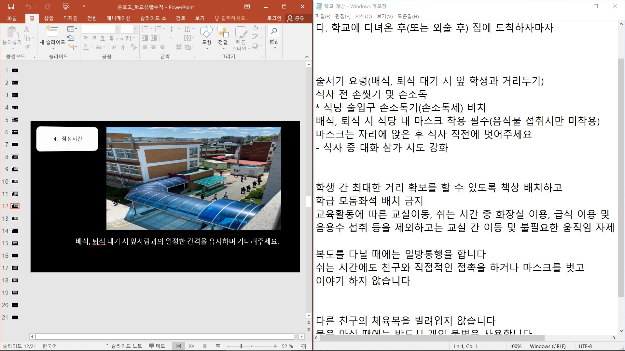625x351 pixels.
Task: Click the 파일 file button
Action: pos(12,18)
